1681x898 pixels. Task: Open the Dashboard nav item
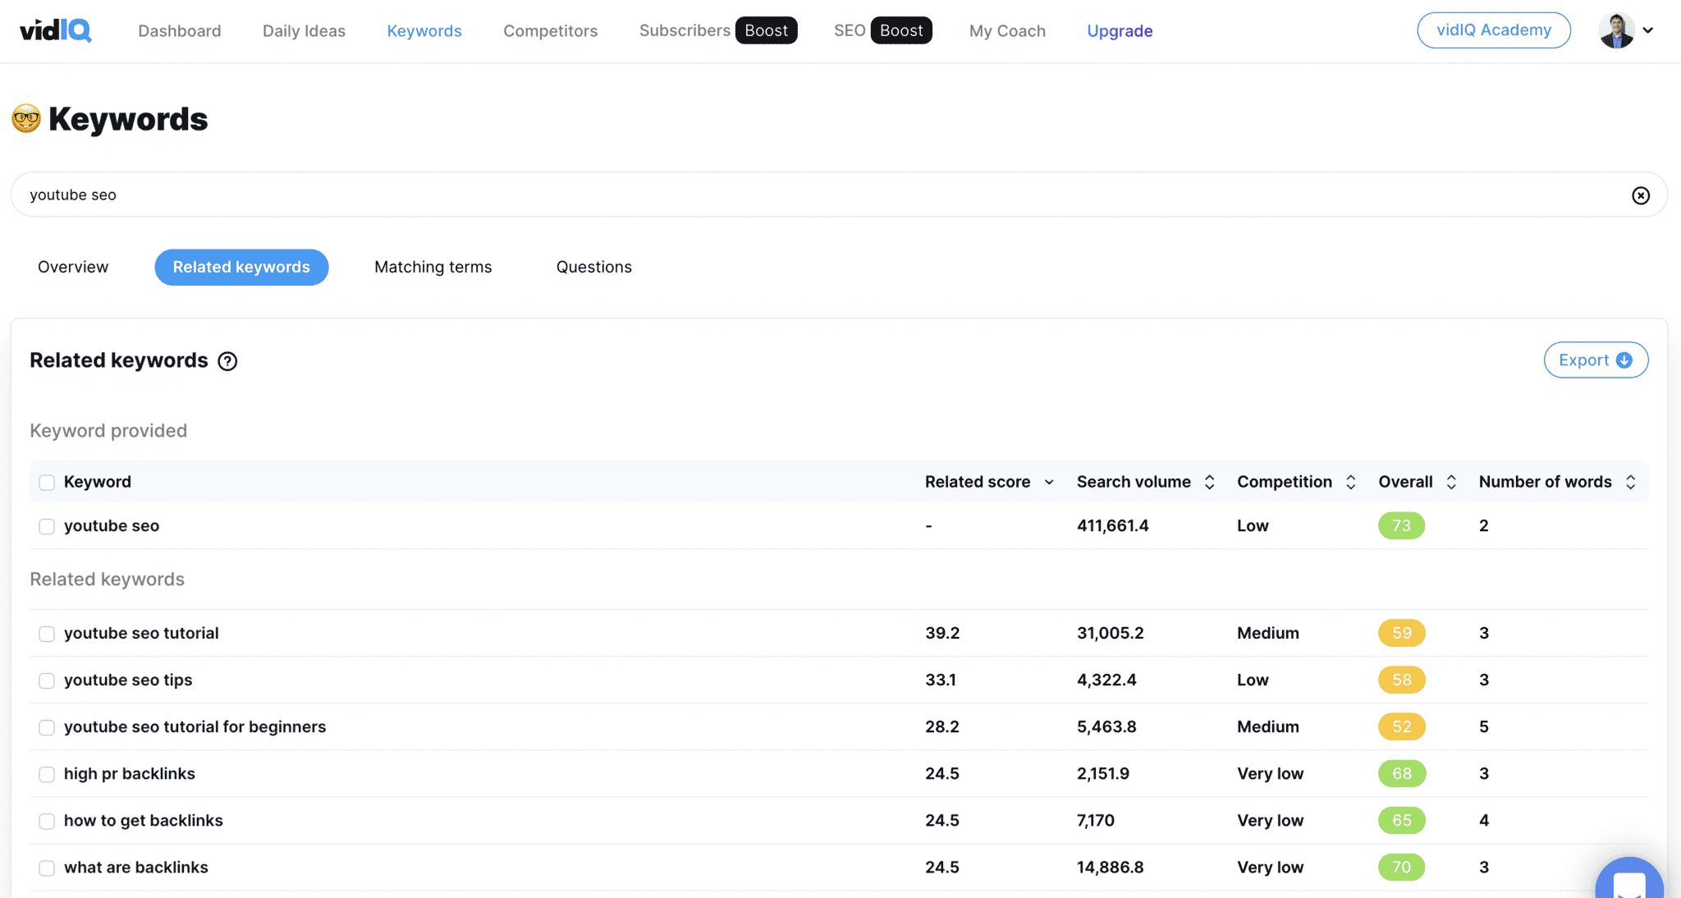(x=180, y=31)
